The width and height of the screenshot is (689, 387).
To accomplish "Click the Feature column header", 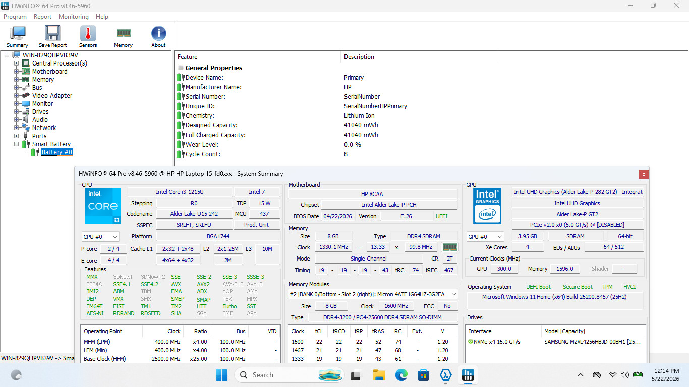I will coord(257,57).
